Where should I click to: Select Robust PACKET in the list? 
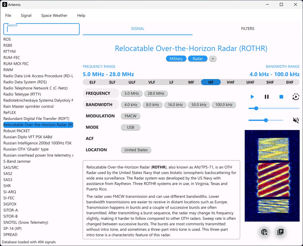[x=38, y=131]
